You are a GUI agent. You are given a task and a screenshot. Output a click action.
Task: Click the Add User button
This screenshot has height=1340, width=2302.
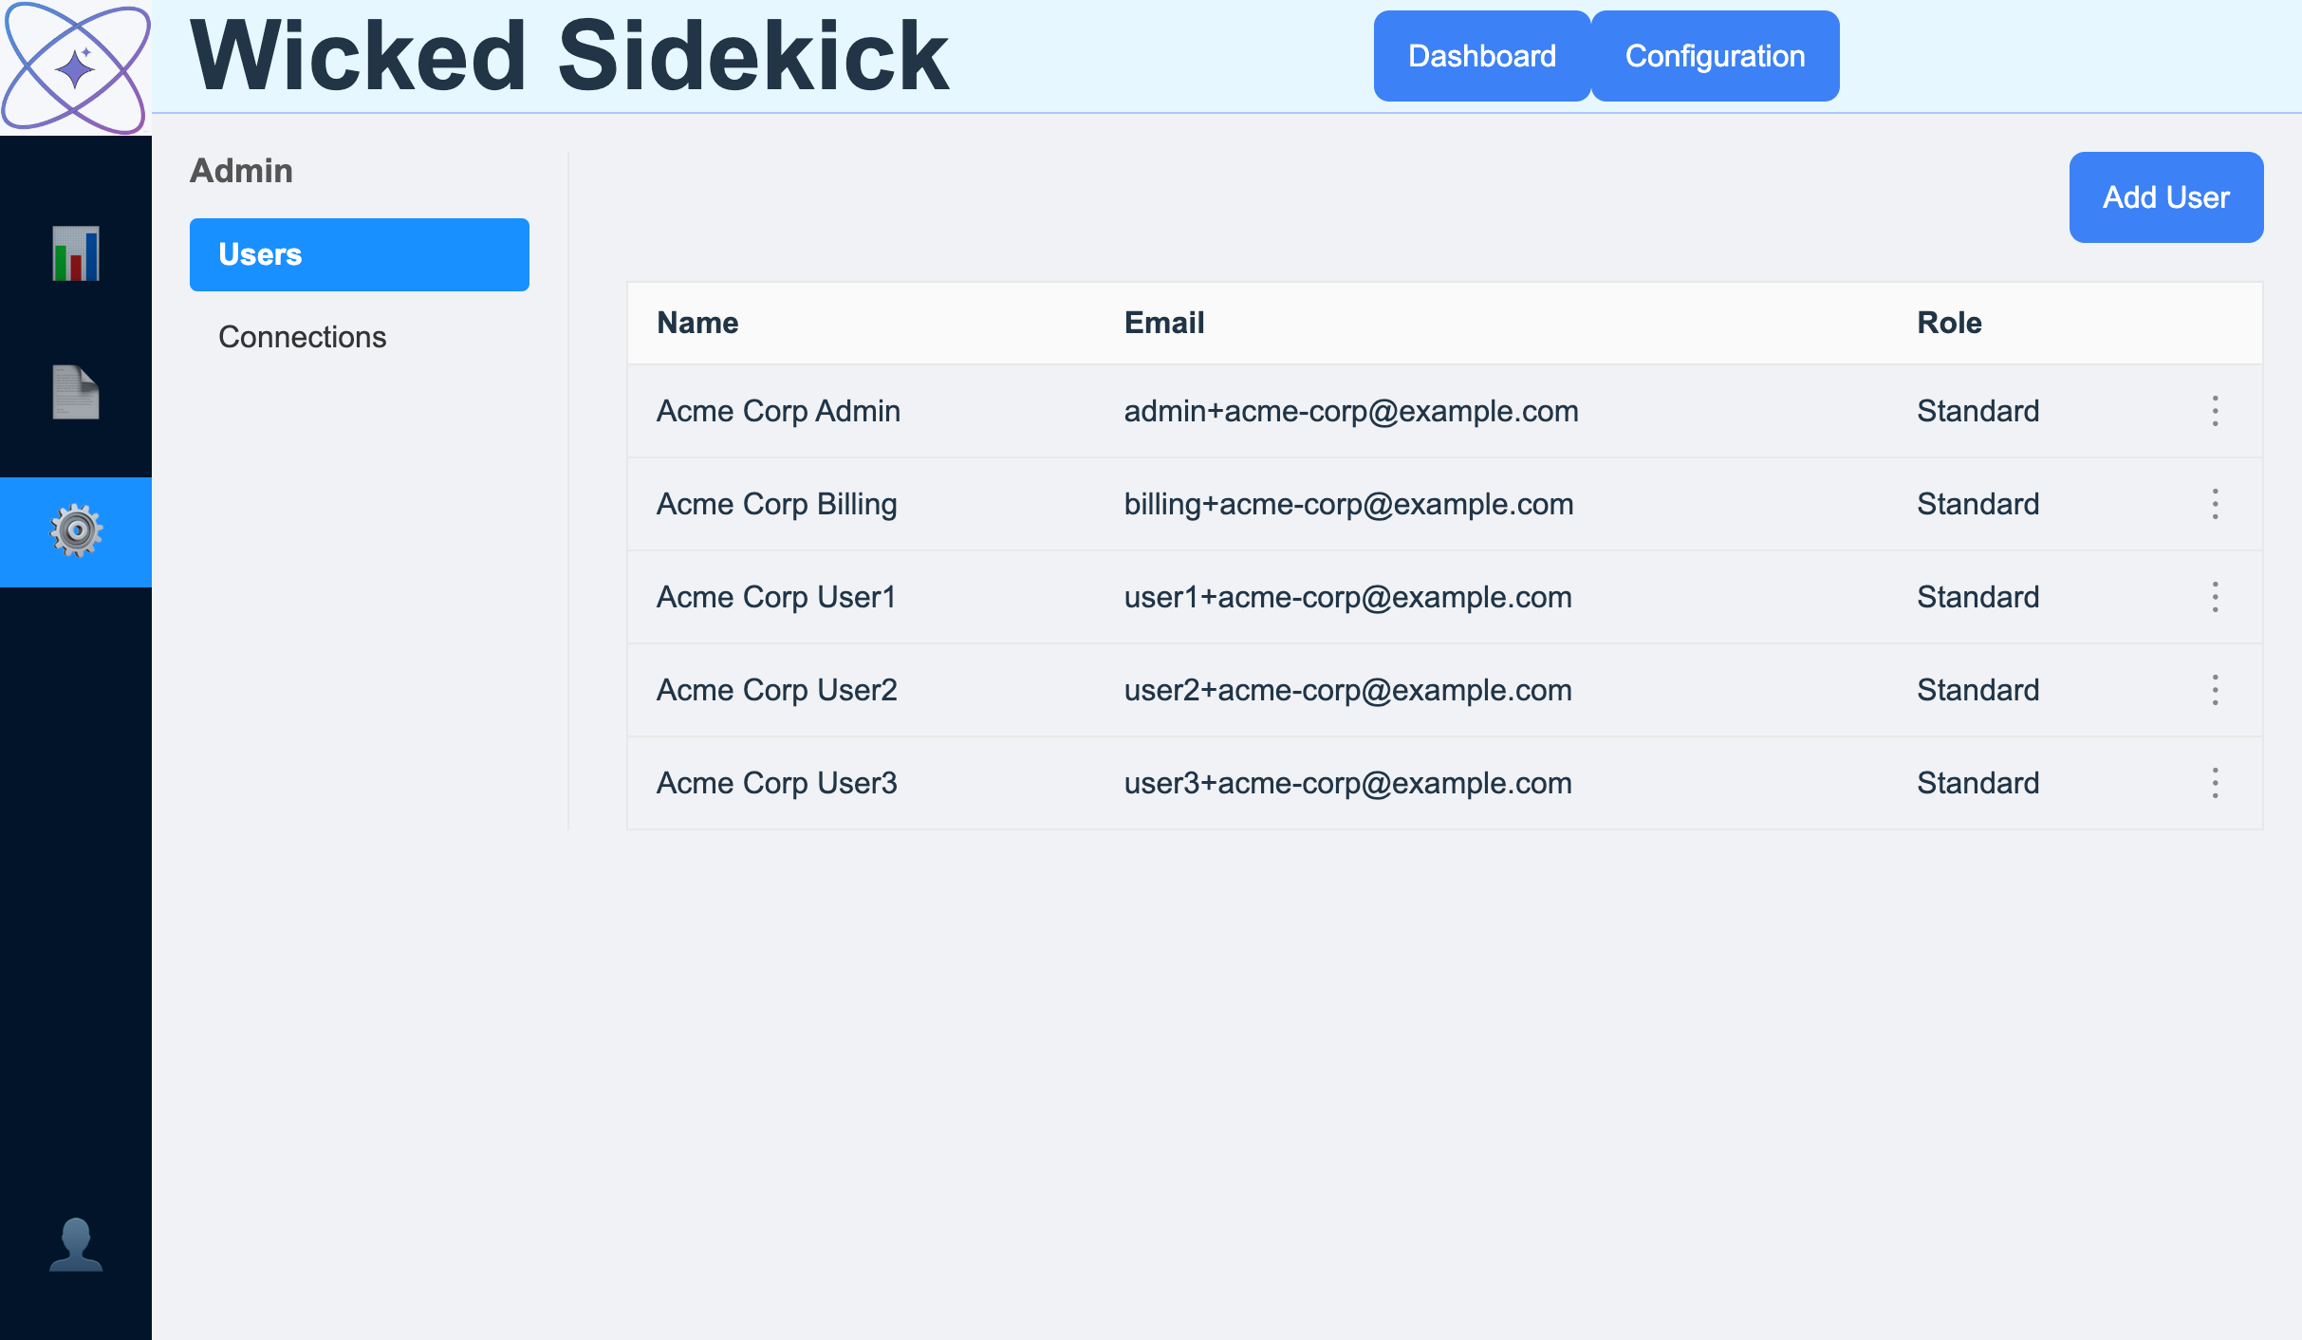[x=2165, y=196]
